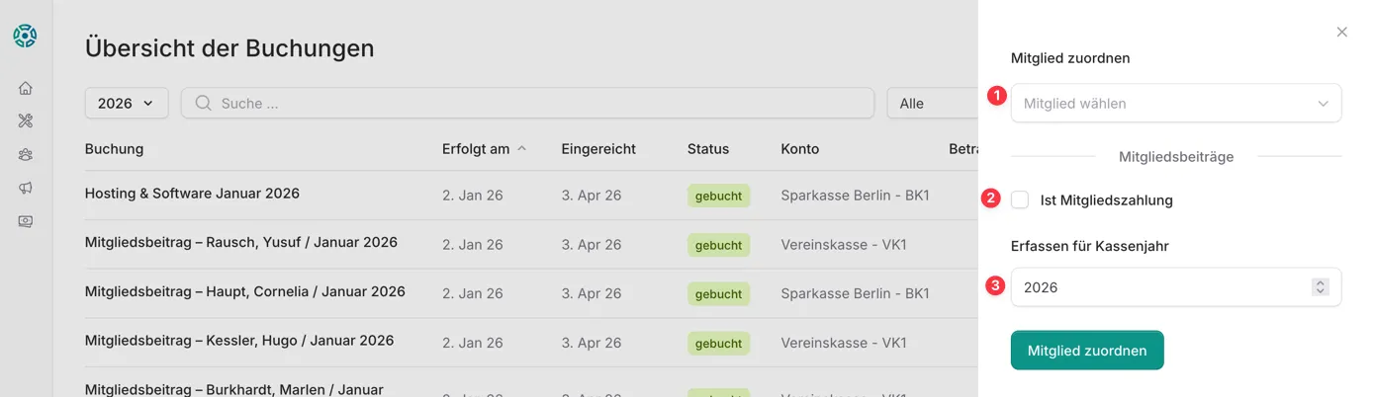Screen dimensions: 1374x397
Task: Open the 2026 year dropdown
Action: coord(127,103)
